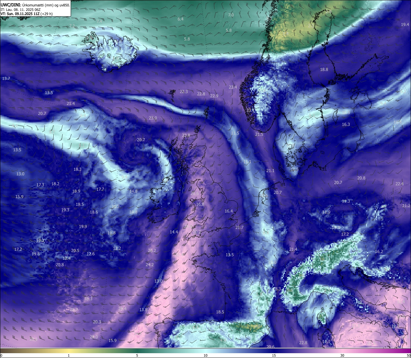Click the 19.9 value in mid-Atlantic
Viewport: 411px width, 358px height.
click(x=83, y=227)
